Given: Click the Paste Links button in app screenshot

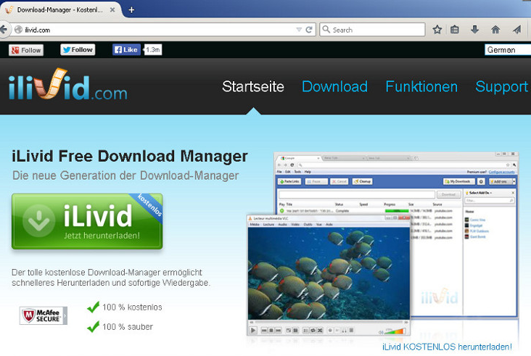Looking at the screenshot, I should tap(289, 182).
